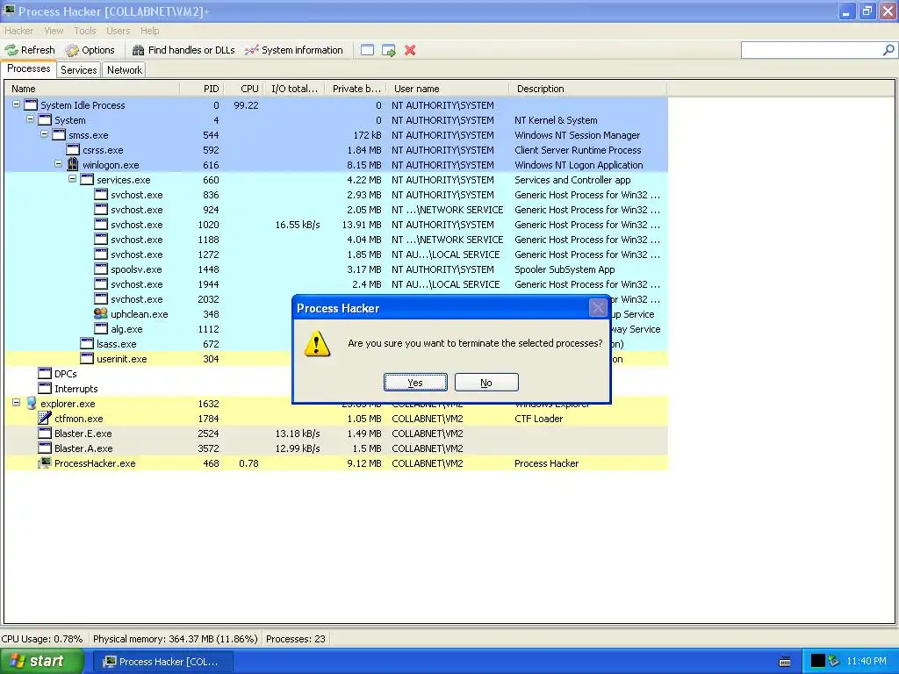
Task: Collapse the services.exe tree node
Action: click(x=73, y=179)
